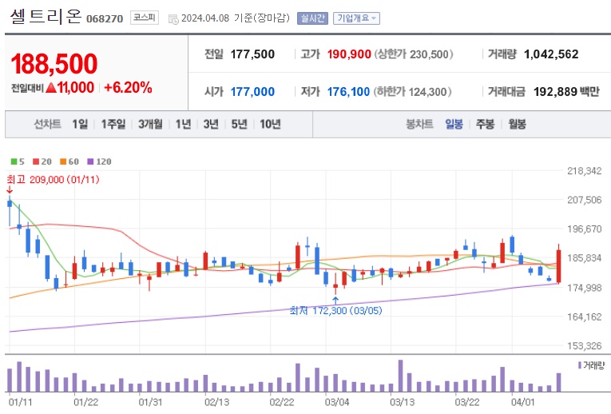Click the 최저 172,300 (03/05) chart label
611x414 pixels.
(336, 311)
